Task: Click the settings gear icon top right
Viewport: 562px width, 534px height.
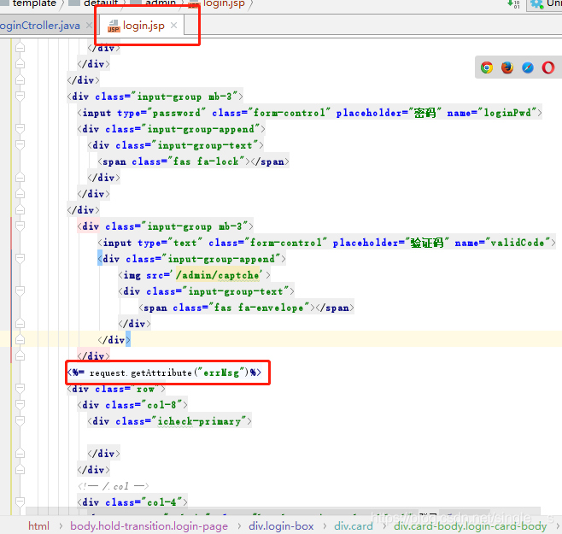Action: pyautogui.click(x=536, y=4)
